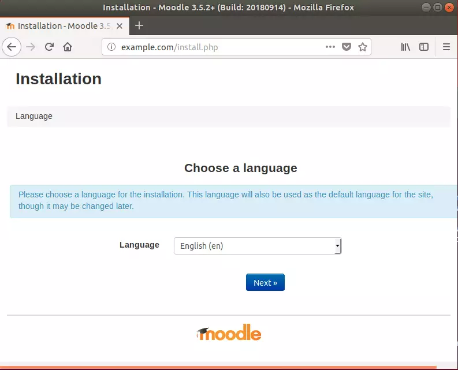Open the Firefox home page icon
458x370 pixels.
click(68, 47)
